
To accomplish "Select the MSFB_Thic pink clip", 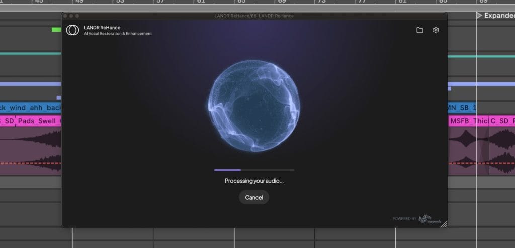I will (468, 121).
